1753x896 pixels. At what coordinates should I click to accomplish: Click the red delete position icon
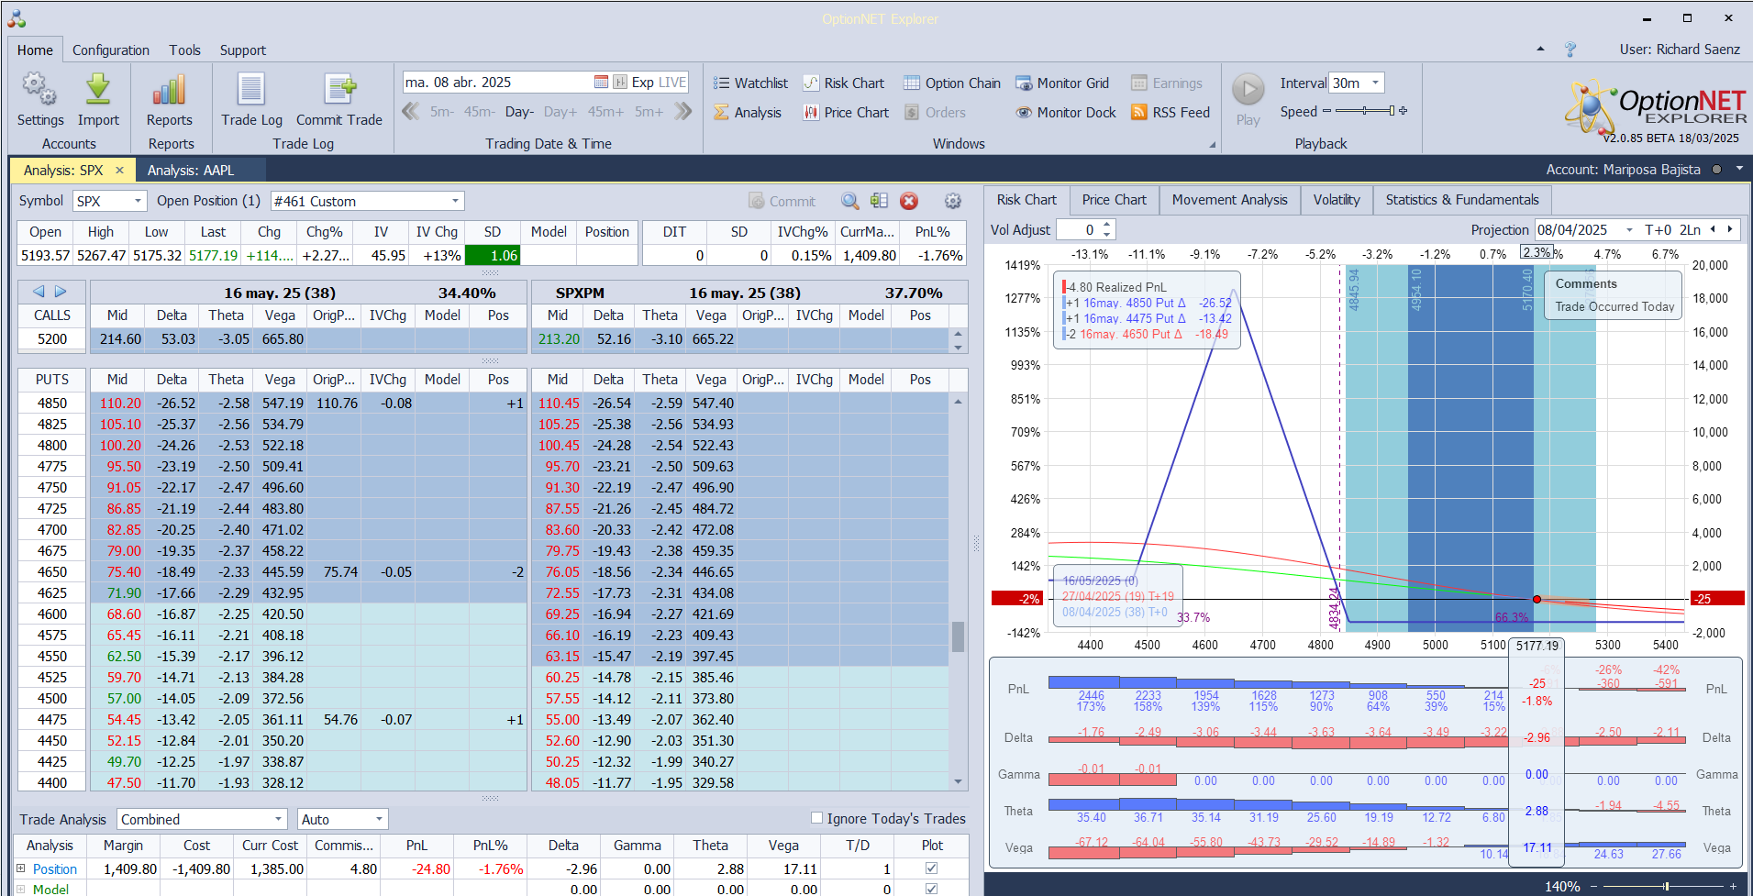(x=908, y=201)
